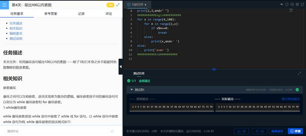Jump to the 相关知识 section link
The image size is (306, 136).
[x=16, y=28]
